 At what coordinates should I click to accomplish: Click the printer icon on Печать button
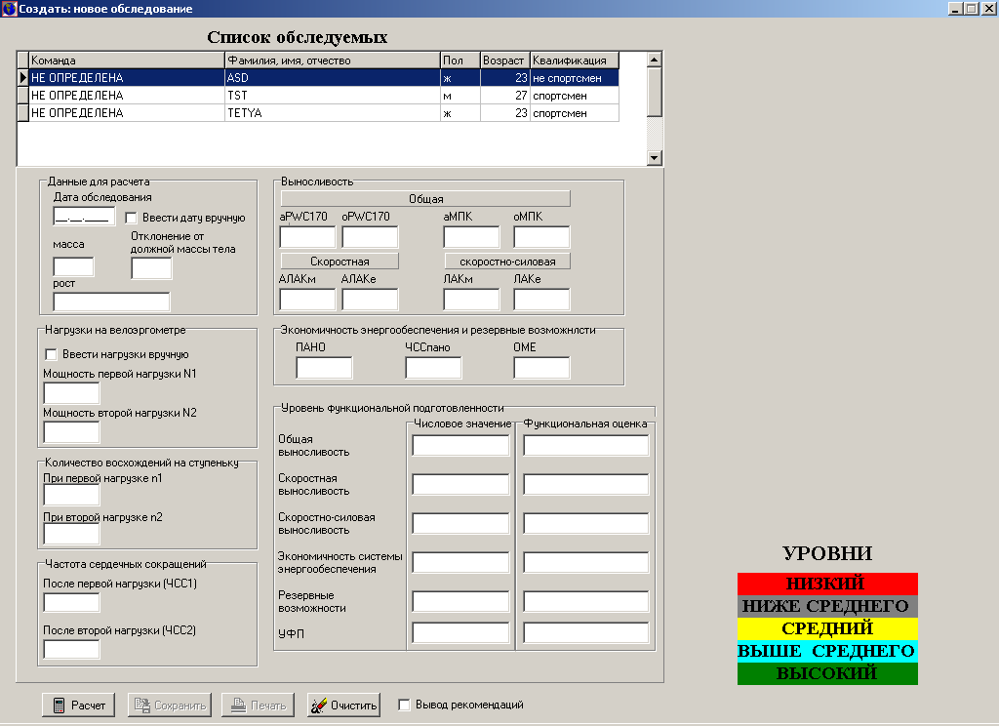click(238, 705)
